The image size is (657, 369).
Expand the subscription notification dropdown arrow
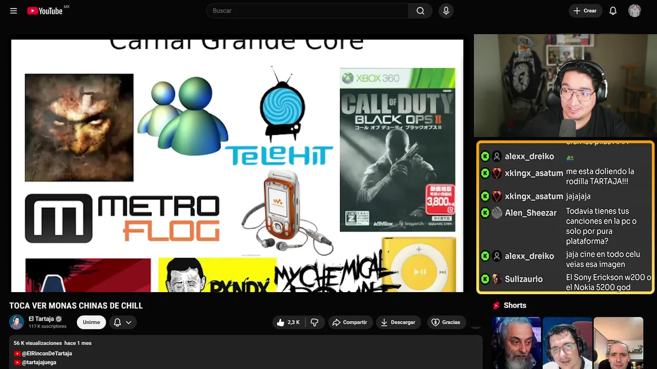[x=129, y=322]
